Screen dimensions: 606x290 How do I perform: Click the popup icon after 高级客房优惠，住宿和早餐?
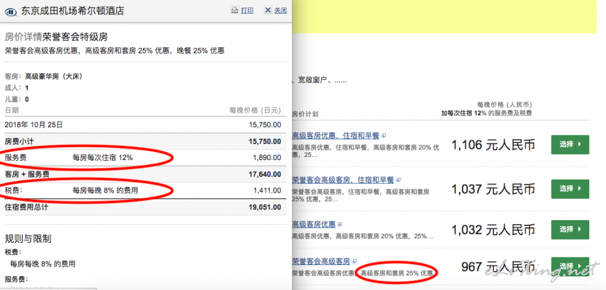coord(384,136)
